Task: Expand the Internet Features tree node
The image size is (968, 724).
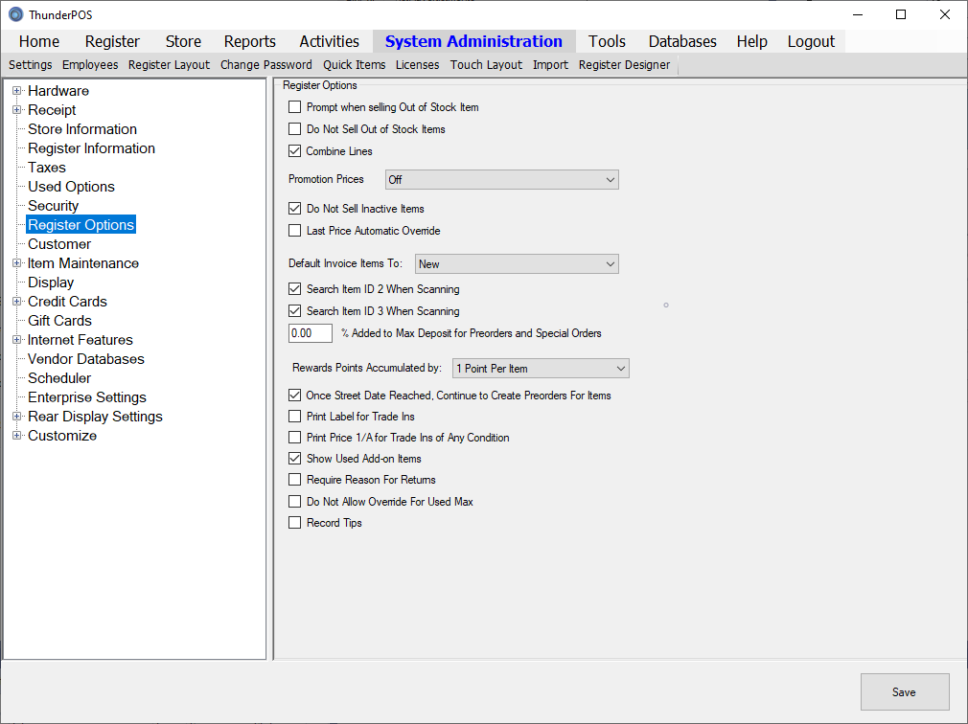Action: (x=17, y=340)
